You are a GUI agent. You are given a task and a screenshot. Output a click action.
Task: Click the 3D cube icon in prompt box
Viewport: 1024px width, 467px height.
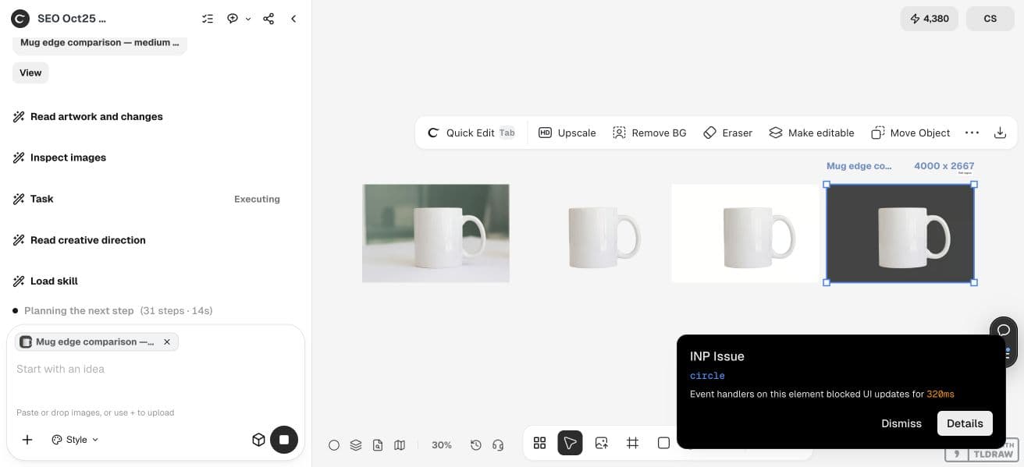pyautogui.click(x=258, y=440)
